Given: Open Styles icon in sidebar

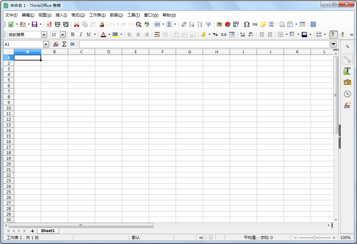Looking at the screenshot, I should tap(347, 71).
